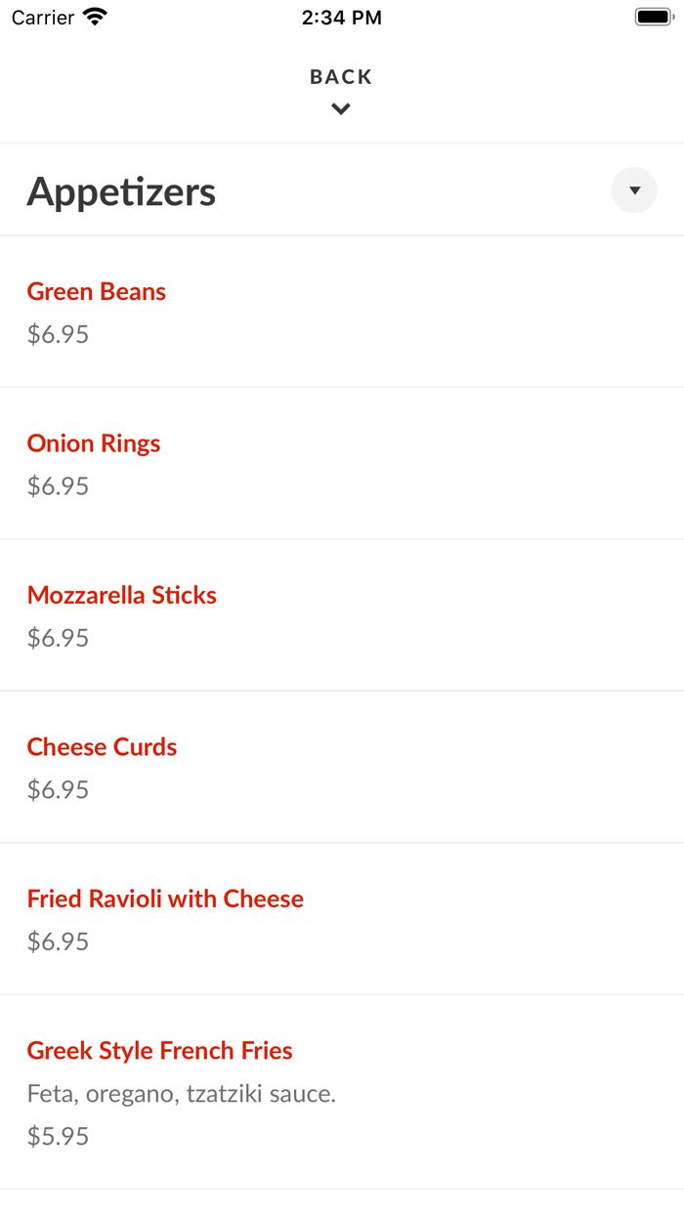Expand the BACK chevron arrow
The height and width of the screenshot is (1215, 684).
click(340, 108)
